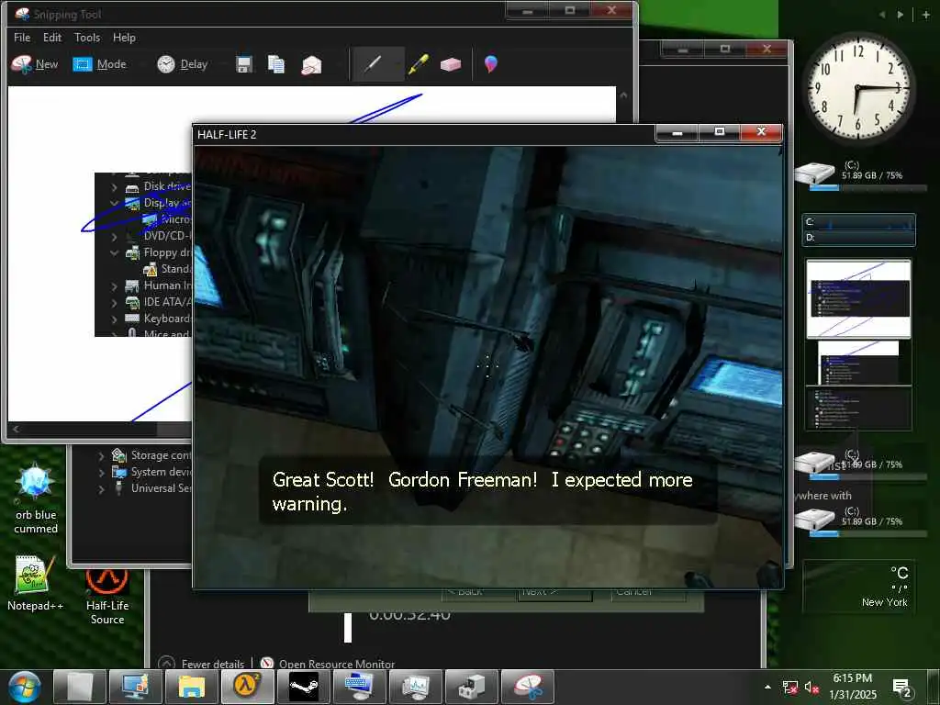Select the yellow Highlighter tool

419,64
